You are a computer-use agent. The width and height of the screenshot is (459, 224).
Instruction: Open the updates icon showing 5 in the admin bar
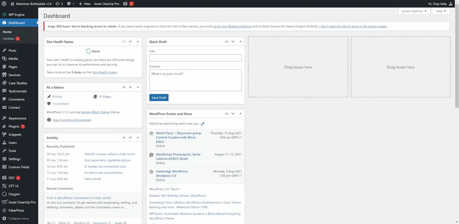57,4
